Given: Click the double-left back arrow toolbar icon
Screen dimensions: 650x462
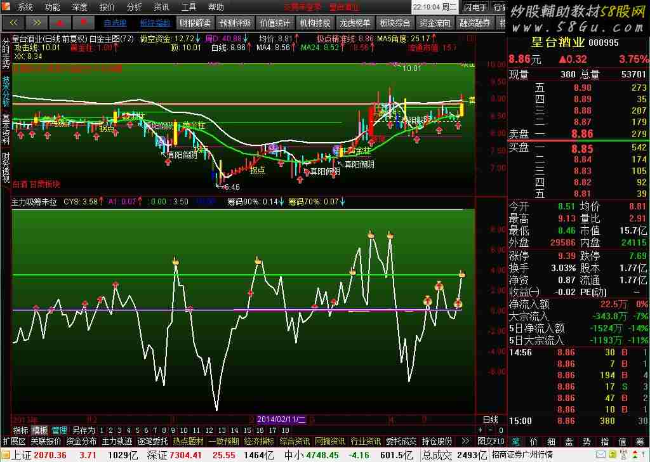Looking at the screenshot, I should click(x=13, y=23).
